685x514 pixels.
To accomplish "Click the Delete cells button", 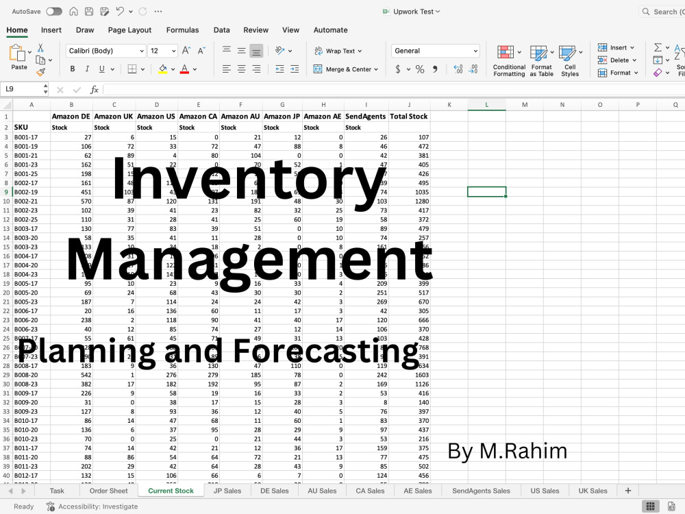I will 617,60.
